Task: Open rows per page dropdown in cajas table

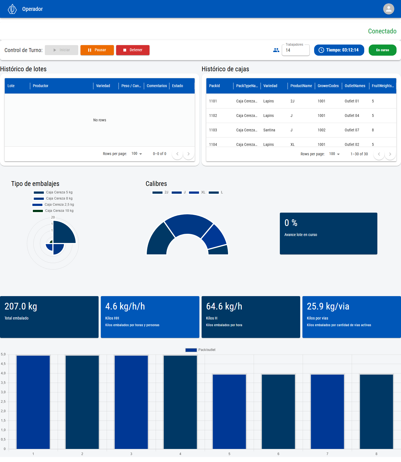Action: (334, 154)
